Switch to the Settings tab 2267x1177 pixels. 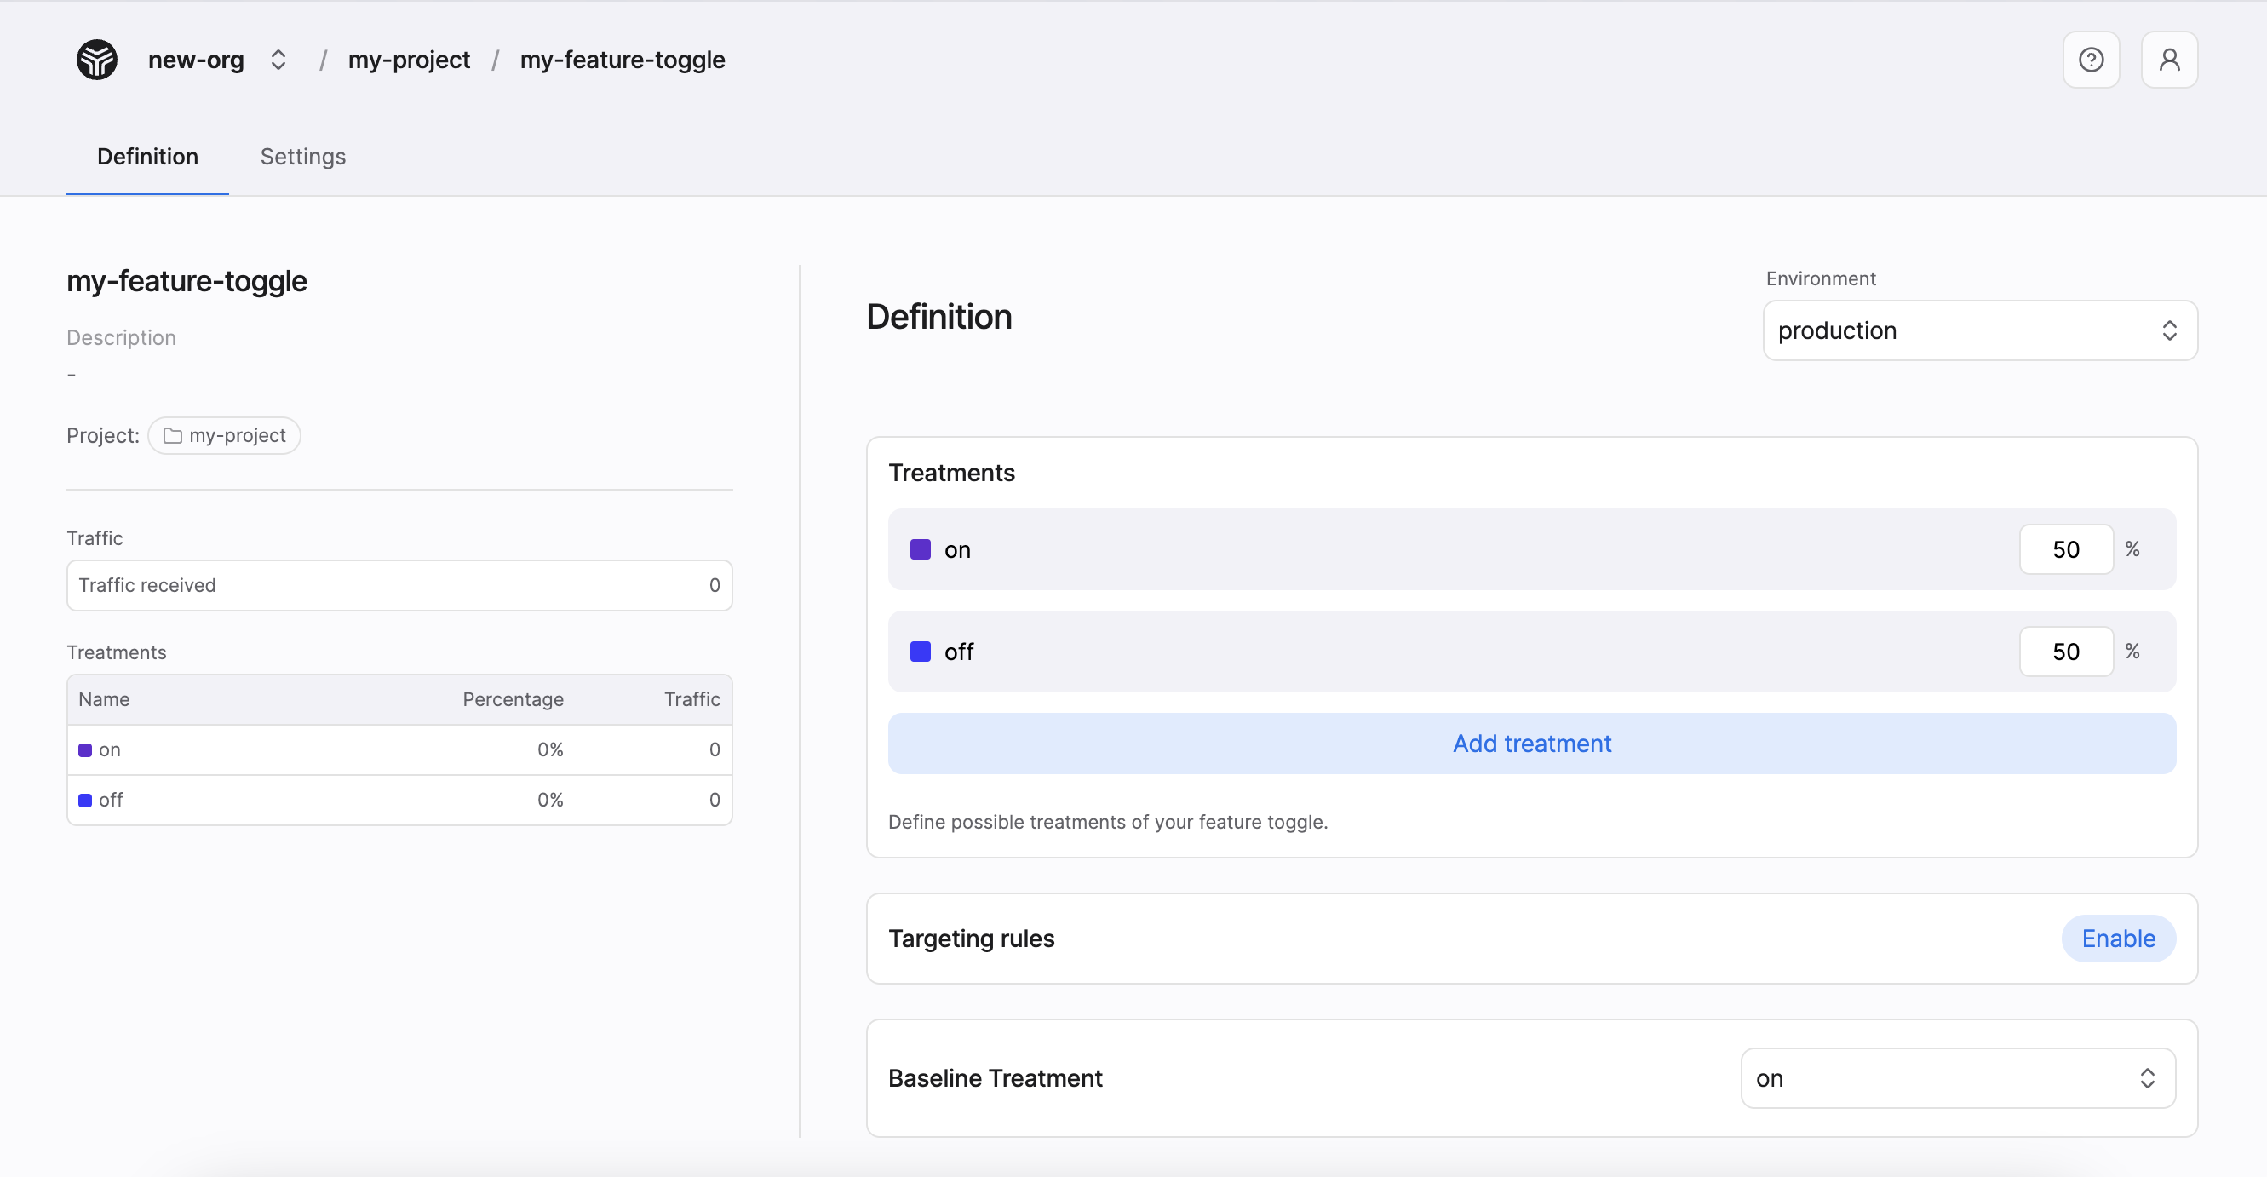pyautogui.click(x=302, y=157)
